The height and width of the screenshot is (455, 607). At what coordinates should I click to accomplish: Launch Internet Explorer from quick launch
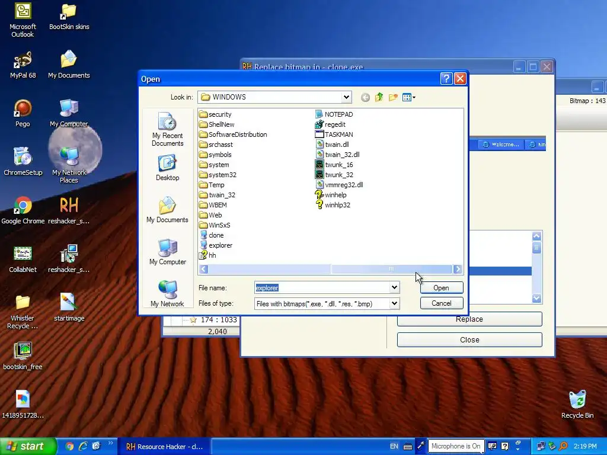coord(83,446)
